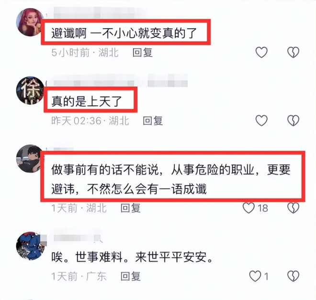The width and height of the screenshot is (316, 300).
Task: Dislike the '做事前有的话不能说' comment
Action: coord(293,208)
